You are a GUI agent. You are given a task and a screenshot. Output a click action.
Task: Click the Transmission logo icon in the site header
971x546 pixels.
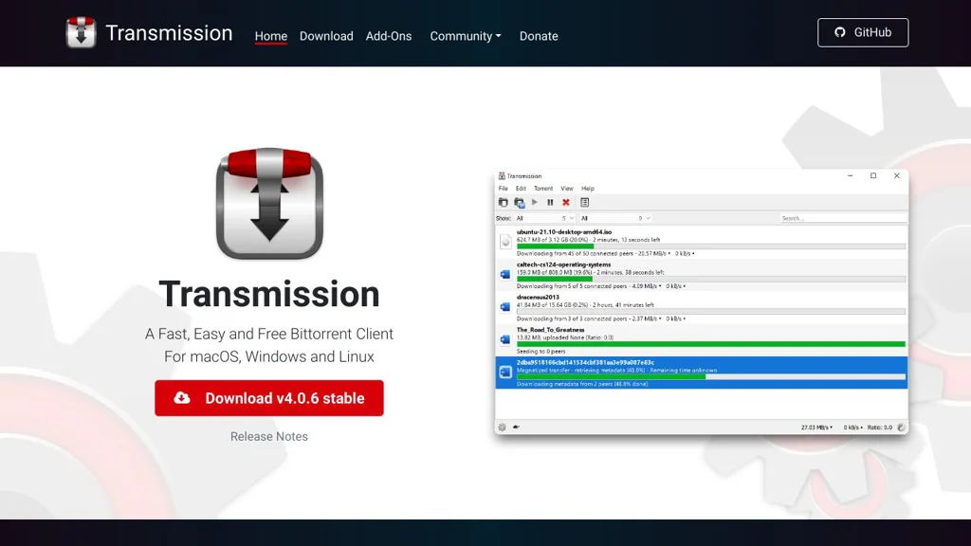82,32
